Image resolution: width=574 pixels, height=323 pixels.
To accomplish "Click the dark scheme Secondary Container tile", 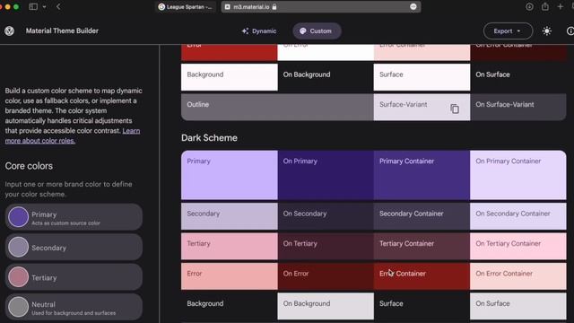I will [422, 216].
